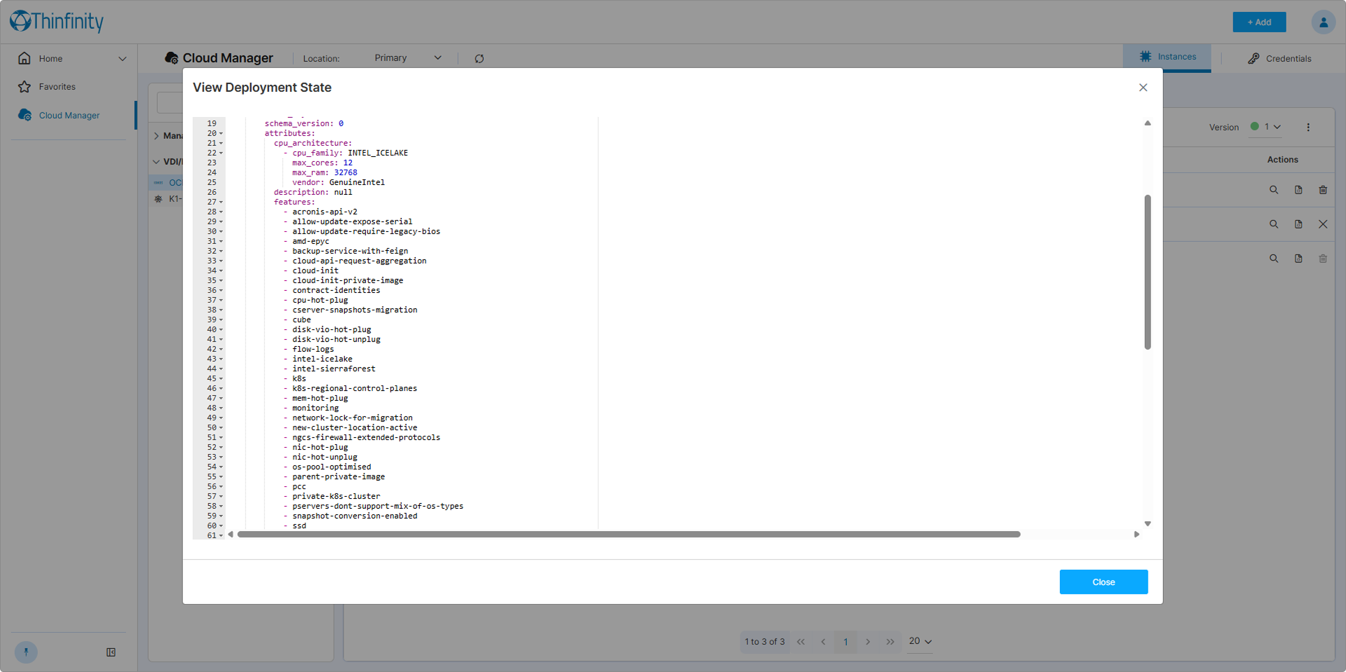Viewport: 1346px width, 672px height.
Task: Click the 'acronis-api-v2' feature entry
Action: point(325,212)
